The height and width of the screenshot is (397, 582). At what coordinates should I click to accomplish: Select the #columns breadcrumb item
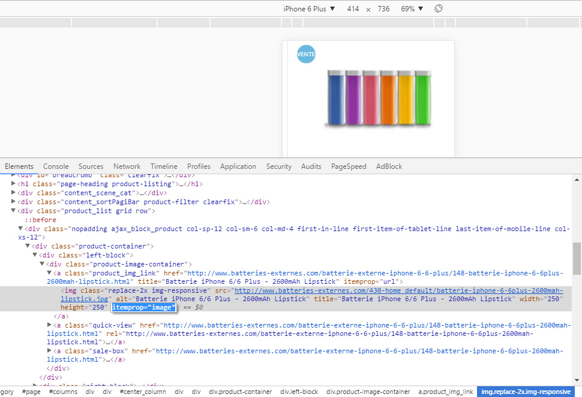[x=63, y=392]
